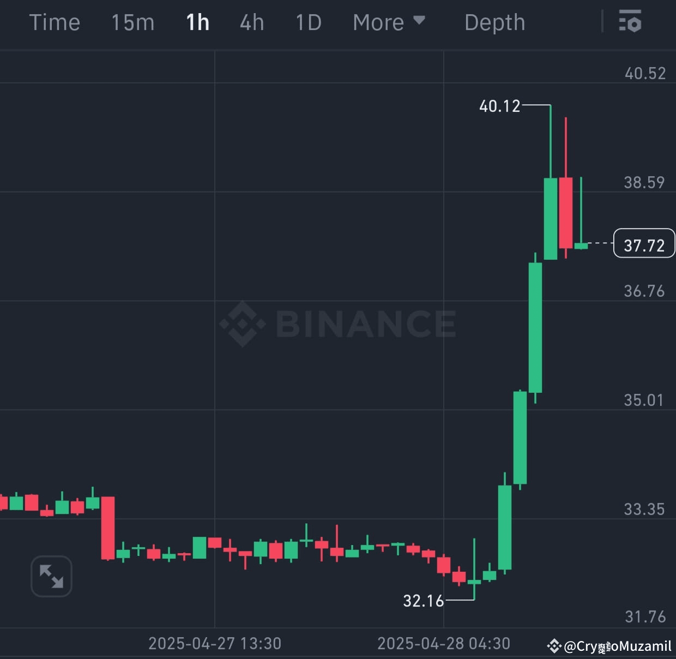676x659 pixels.
Task: Click the 37.72 current price label
Action: pyautogui.click(x=644, y=244)
